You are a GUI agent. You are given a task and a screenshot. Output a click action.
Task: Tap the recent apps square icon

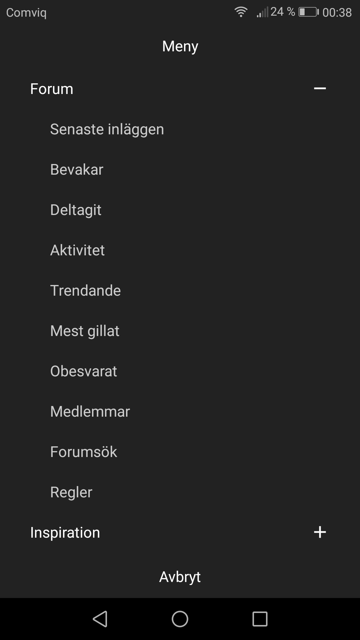coord(260,619)
